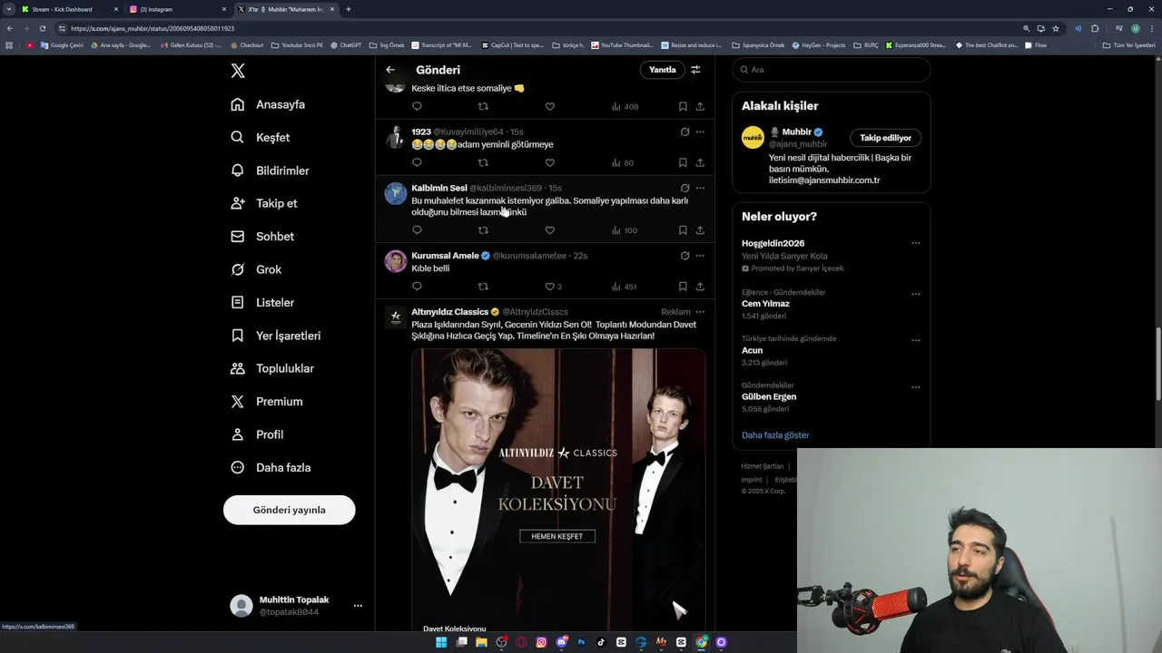Bookmark the 1923 comment
This screenshot has height=653, width=1162.
tap(683, 163)
